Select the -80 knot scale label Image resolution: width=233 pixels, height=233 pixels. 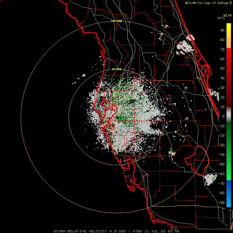tap(221, 193)
